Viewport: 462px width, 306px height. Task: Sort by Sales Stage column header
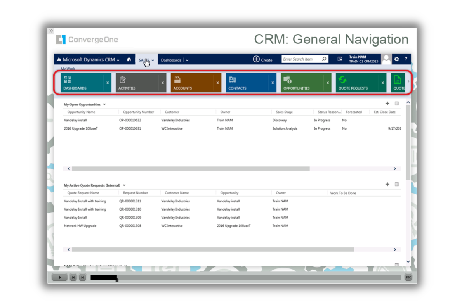[284, 112]
